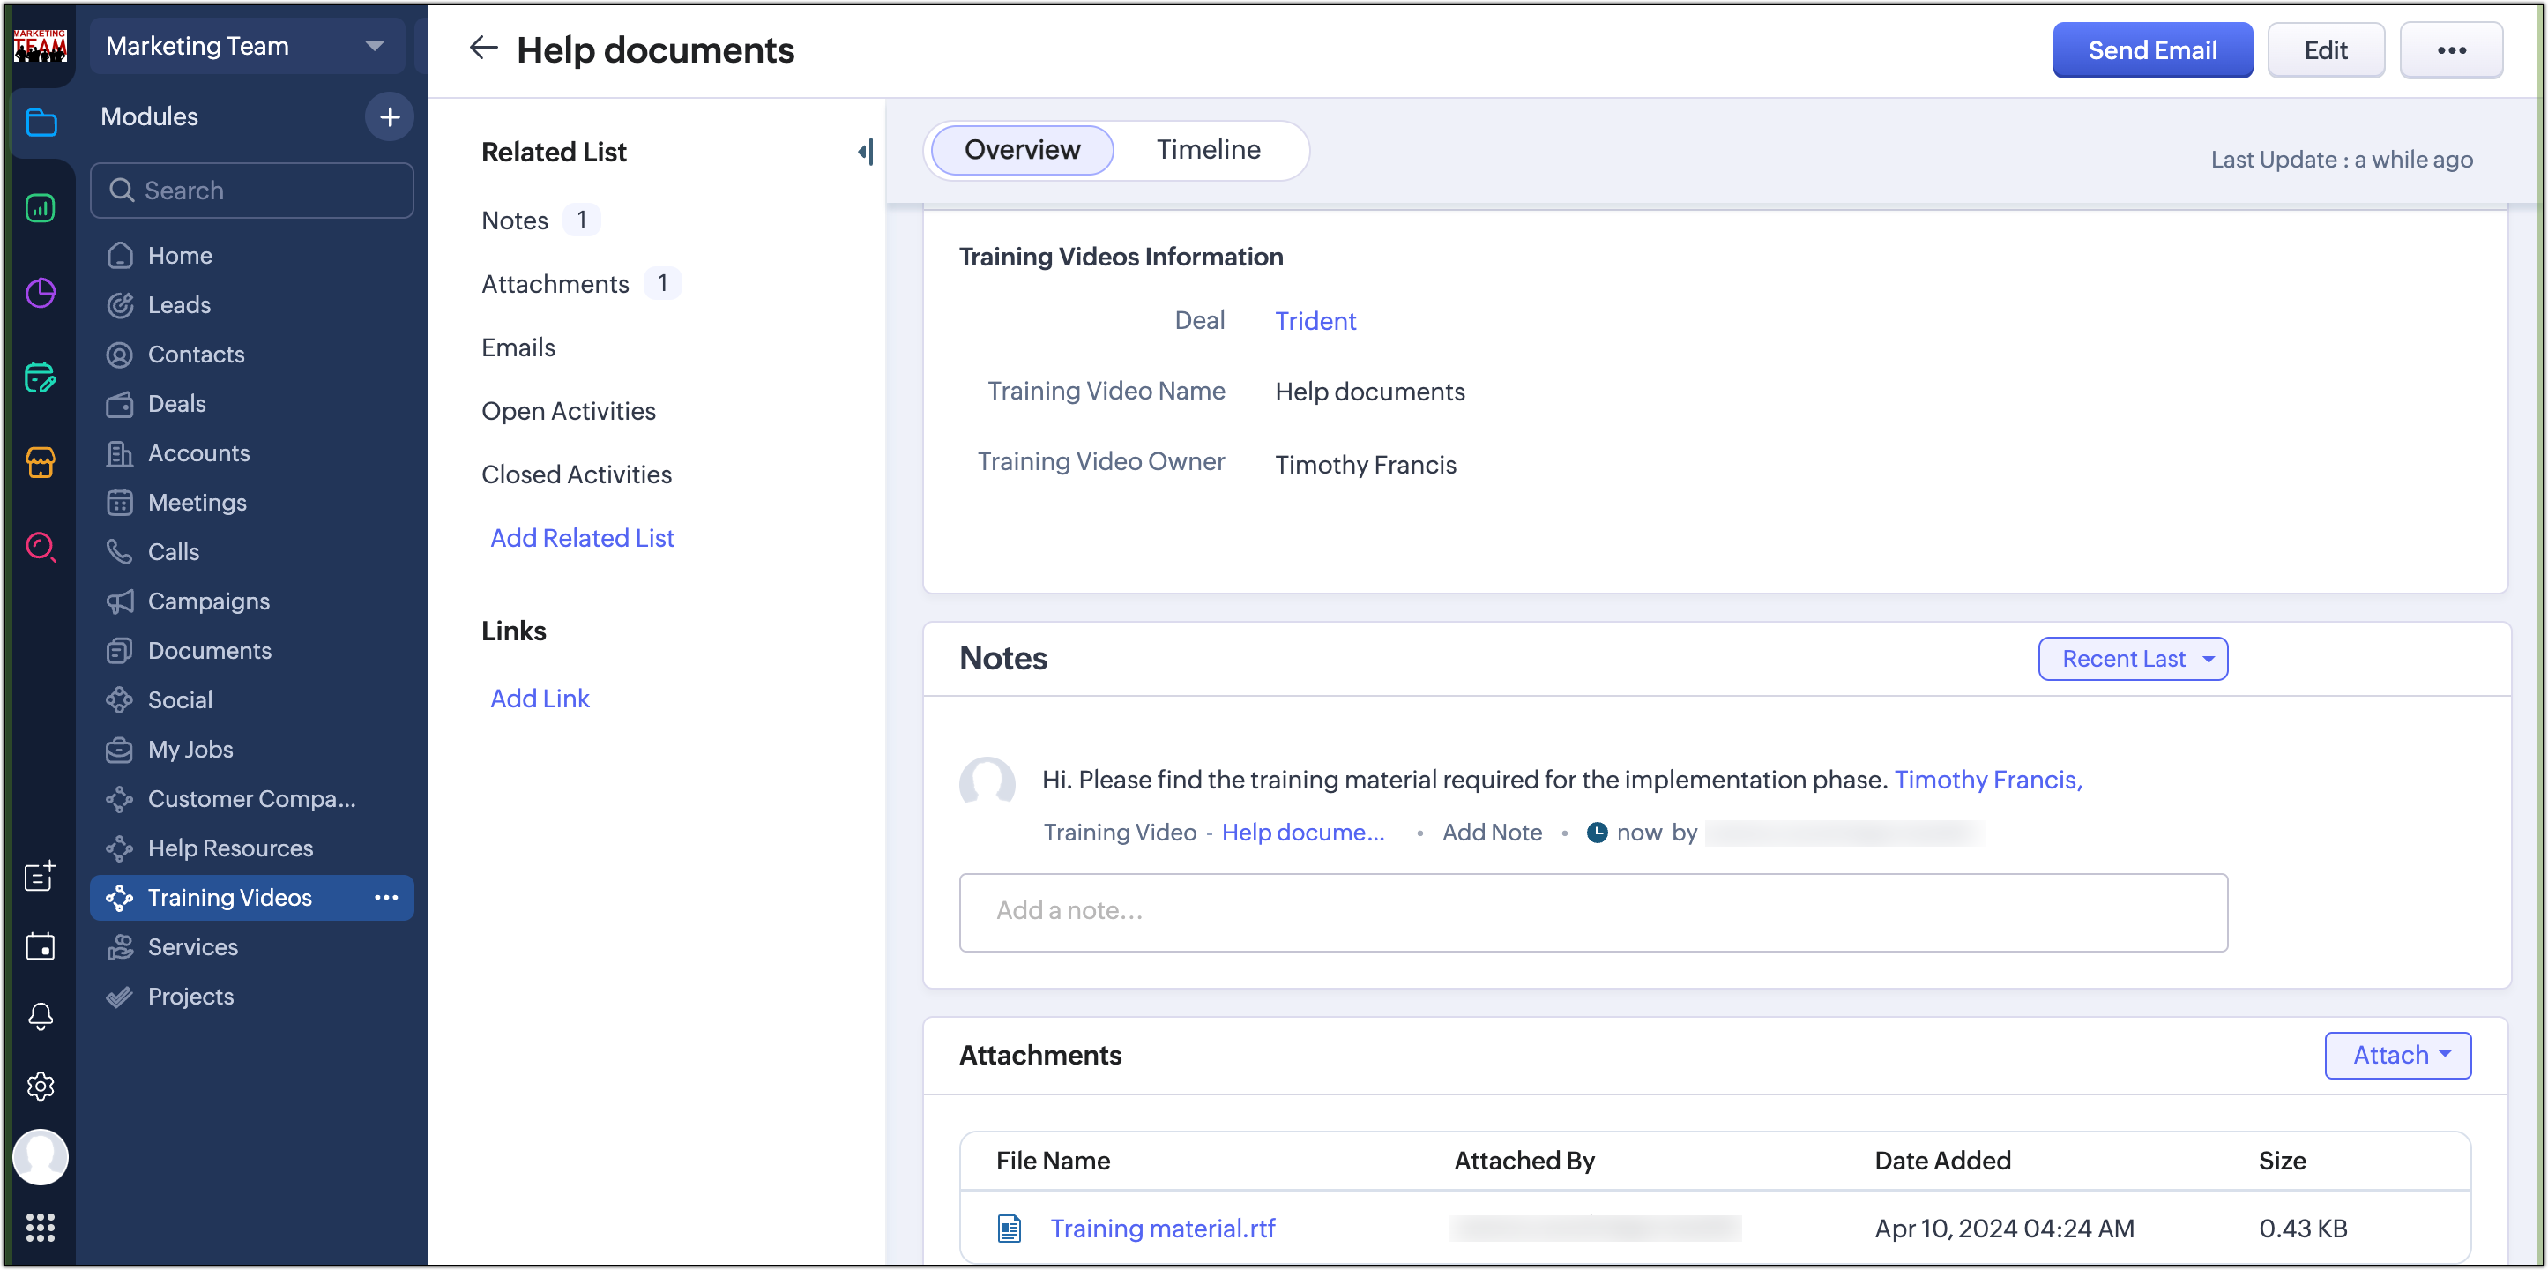
Task: Open the Recent Last sort dropdown
Action: (x=2133, y=659)
